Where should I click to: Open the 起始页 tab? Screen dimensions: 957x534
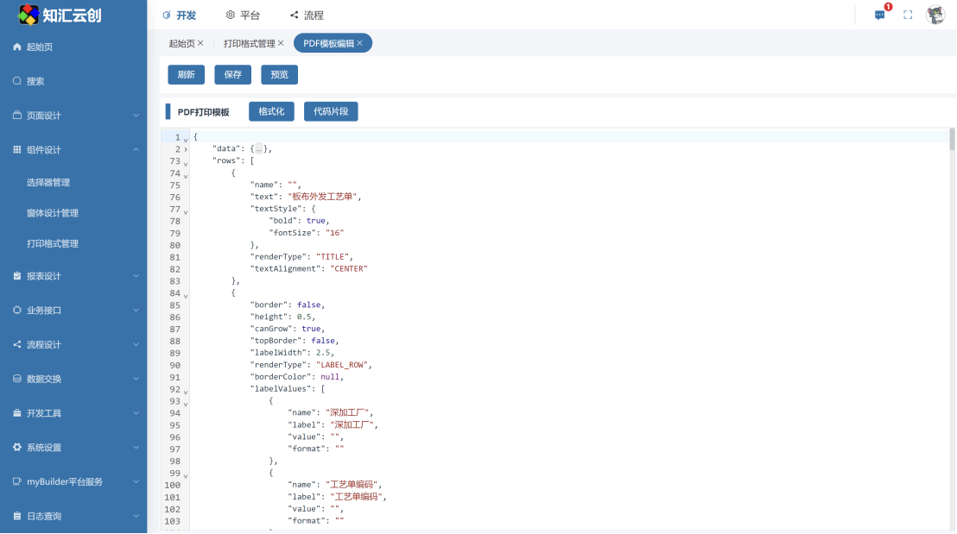tap(182, 43)
